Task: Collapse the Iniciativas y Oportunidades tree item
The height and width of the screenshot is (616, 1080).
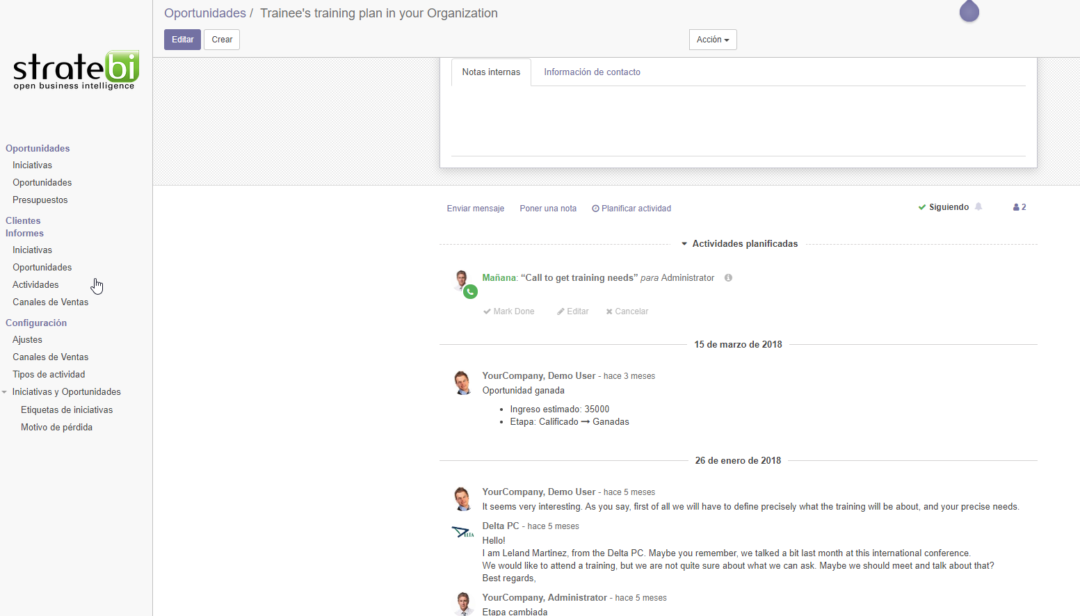Action: [3, 391]
